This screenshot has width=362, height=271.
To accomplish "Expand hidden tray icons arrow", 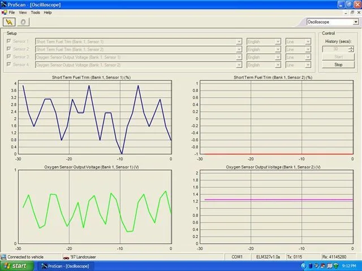I will [303, 266].
